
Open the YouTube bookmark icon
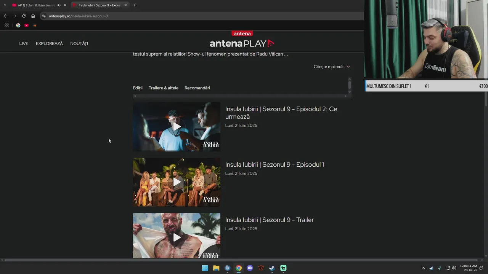click(26, 25)
